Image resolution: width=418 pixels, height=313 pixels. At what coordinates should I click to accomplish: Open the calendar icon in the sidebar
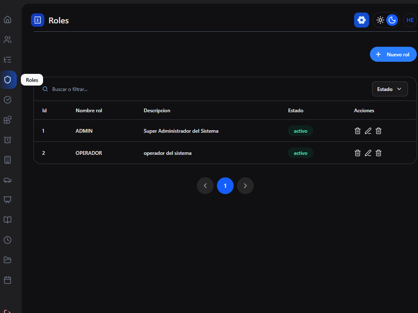click(x=8, y=280)
